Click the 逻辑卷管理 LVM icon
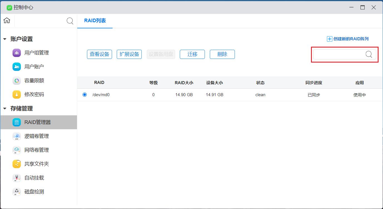The width and height of the screenshot is (383, 209). point(17,136)
